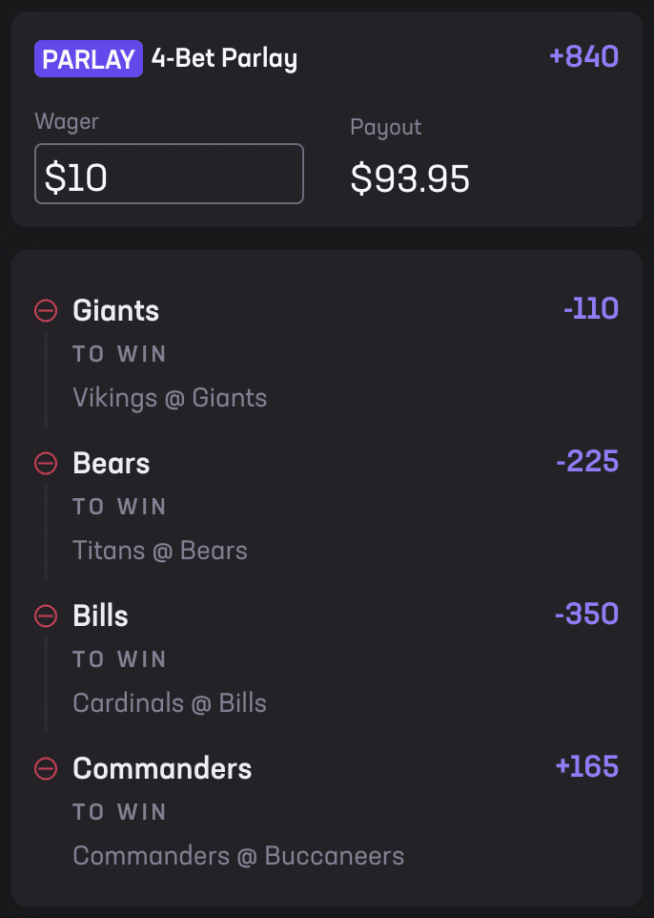654x918 pixels.
Task: Select the Bears -225 odds
Action: coord(589,461)
